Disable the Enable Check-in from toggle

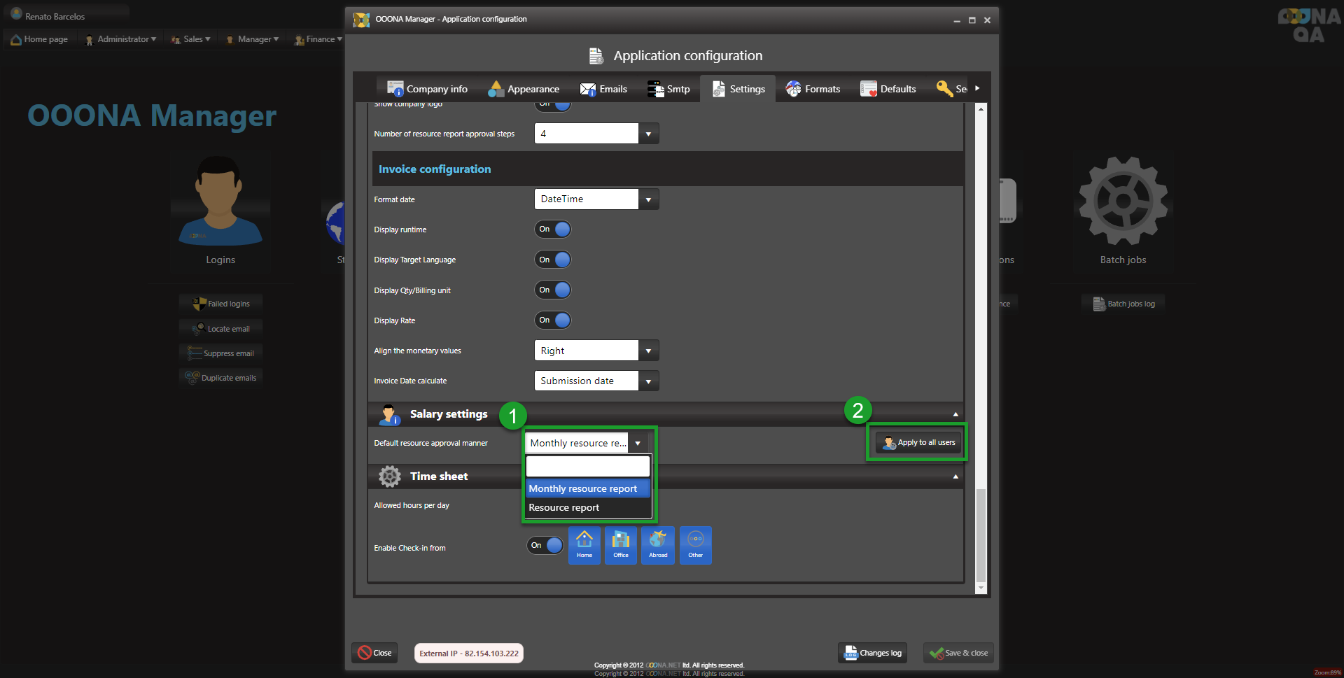pyautogui.click(x=545, y=545)
